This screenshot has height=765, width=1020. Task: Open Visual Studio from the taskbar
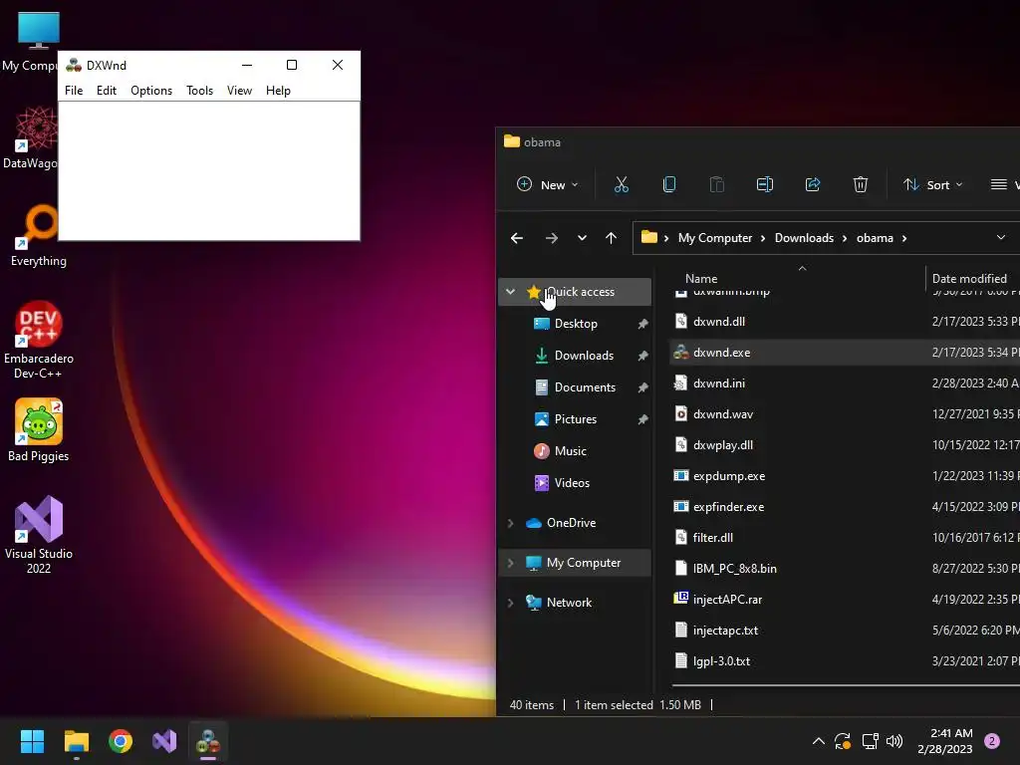coord(164,741)
